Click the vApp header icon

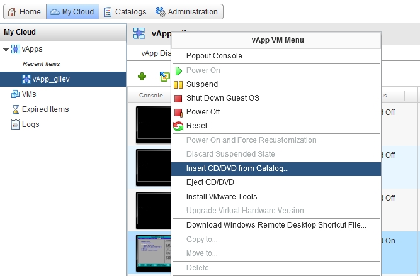pos(139,33)
